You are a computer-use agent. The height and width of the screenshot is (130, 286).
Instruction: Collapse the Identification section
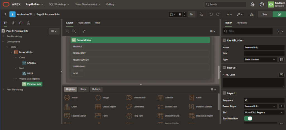click(224, 40)
